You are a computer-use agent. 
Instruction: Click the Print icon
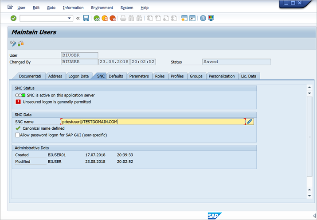click(x=123, y=18)
